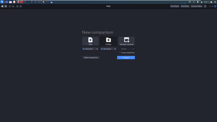217x122 pixels.
Task: Open the File Filters menu
Action: point(185,6)
